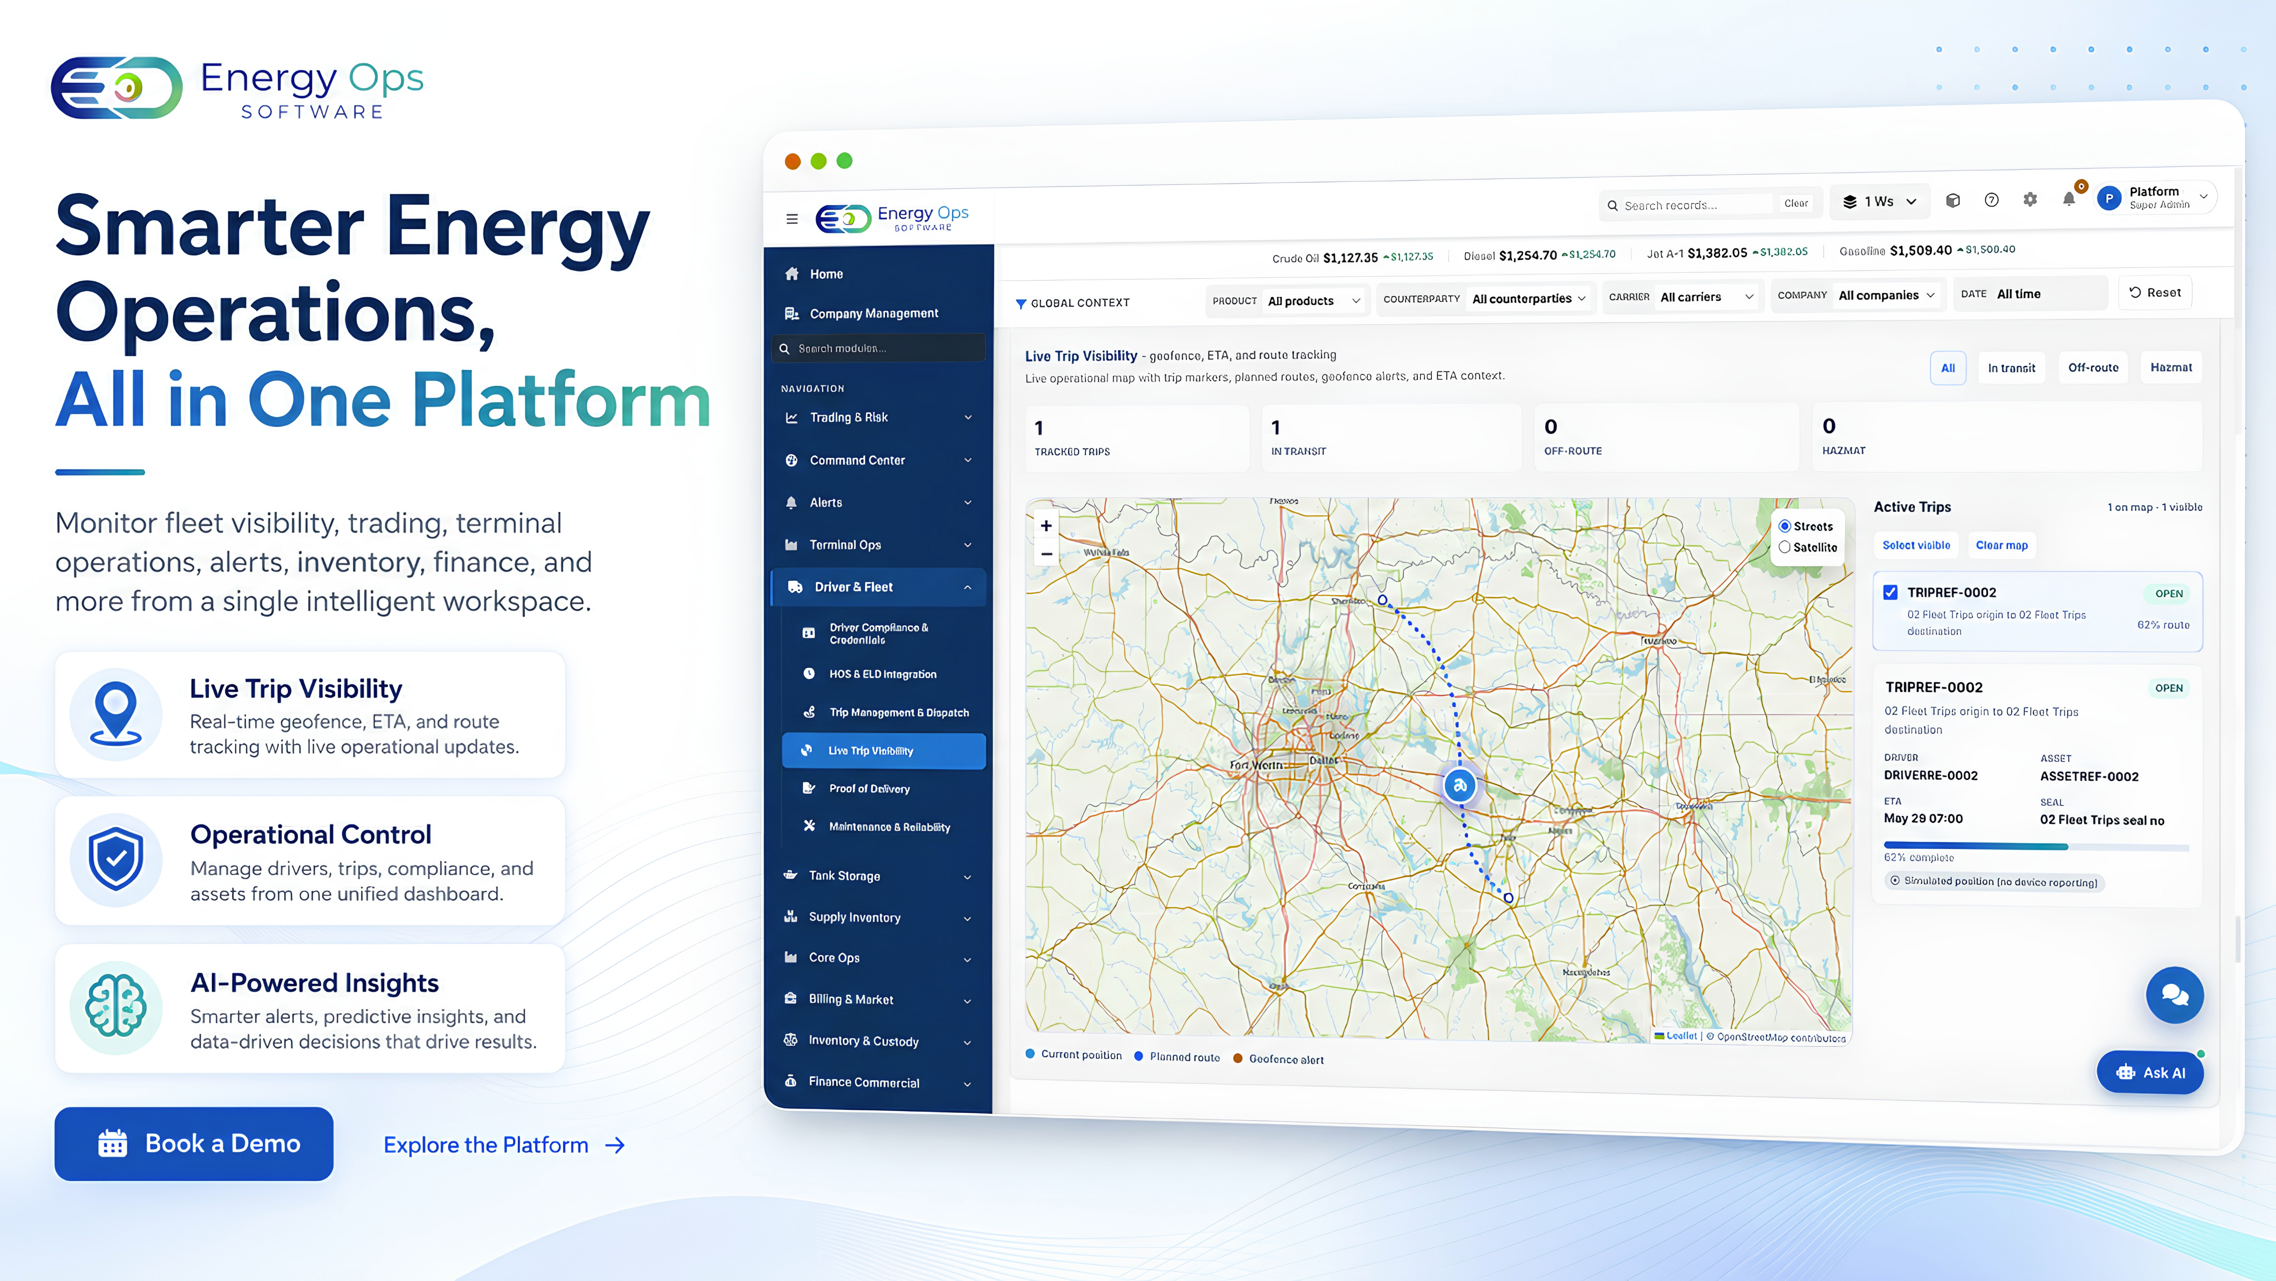Click the Leaflet attribution link on map

tap(1681, 1036)
